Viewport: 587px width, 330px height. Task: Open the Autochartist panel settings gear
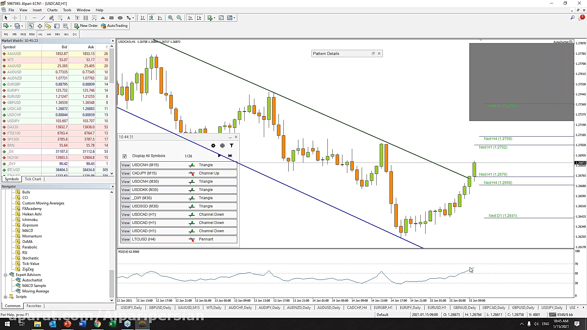click(213, 146)
